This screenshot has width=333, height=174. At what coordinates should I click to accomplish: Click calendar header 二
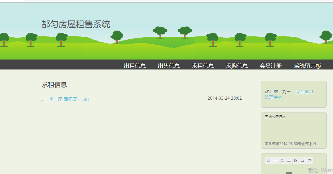coord(282,160)
